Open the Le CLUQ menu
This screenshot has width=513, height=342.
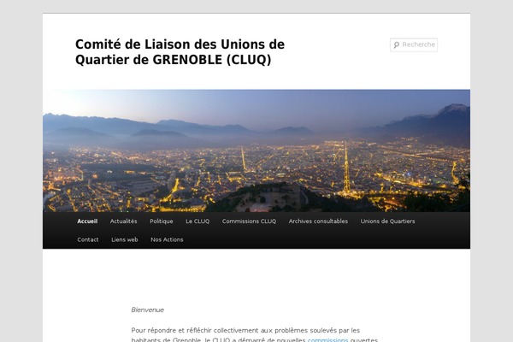click(x=198, y=221)
